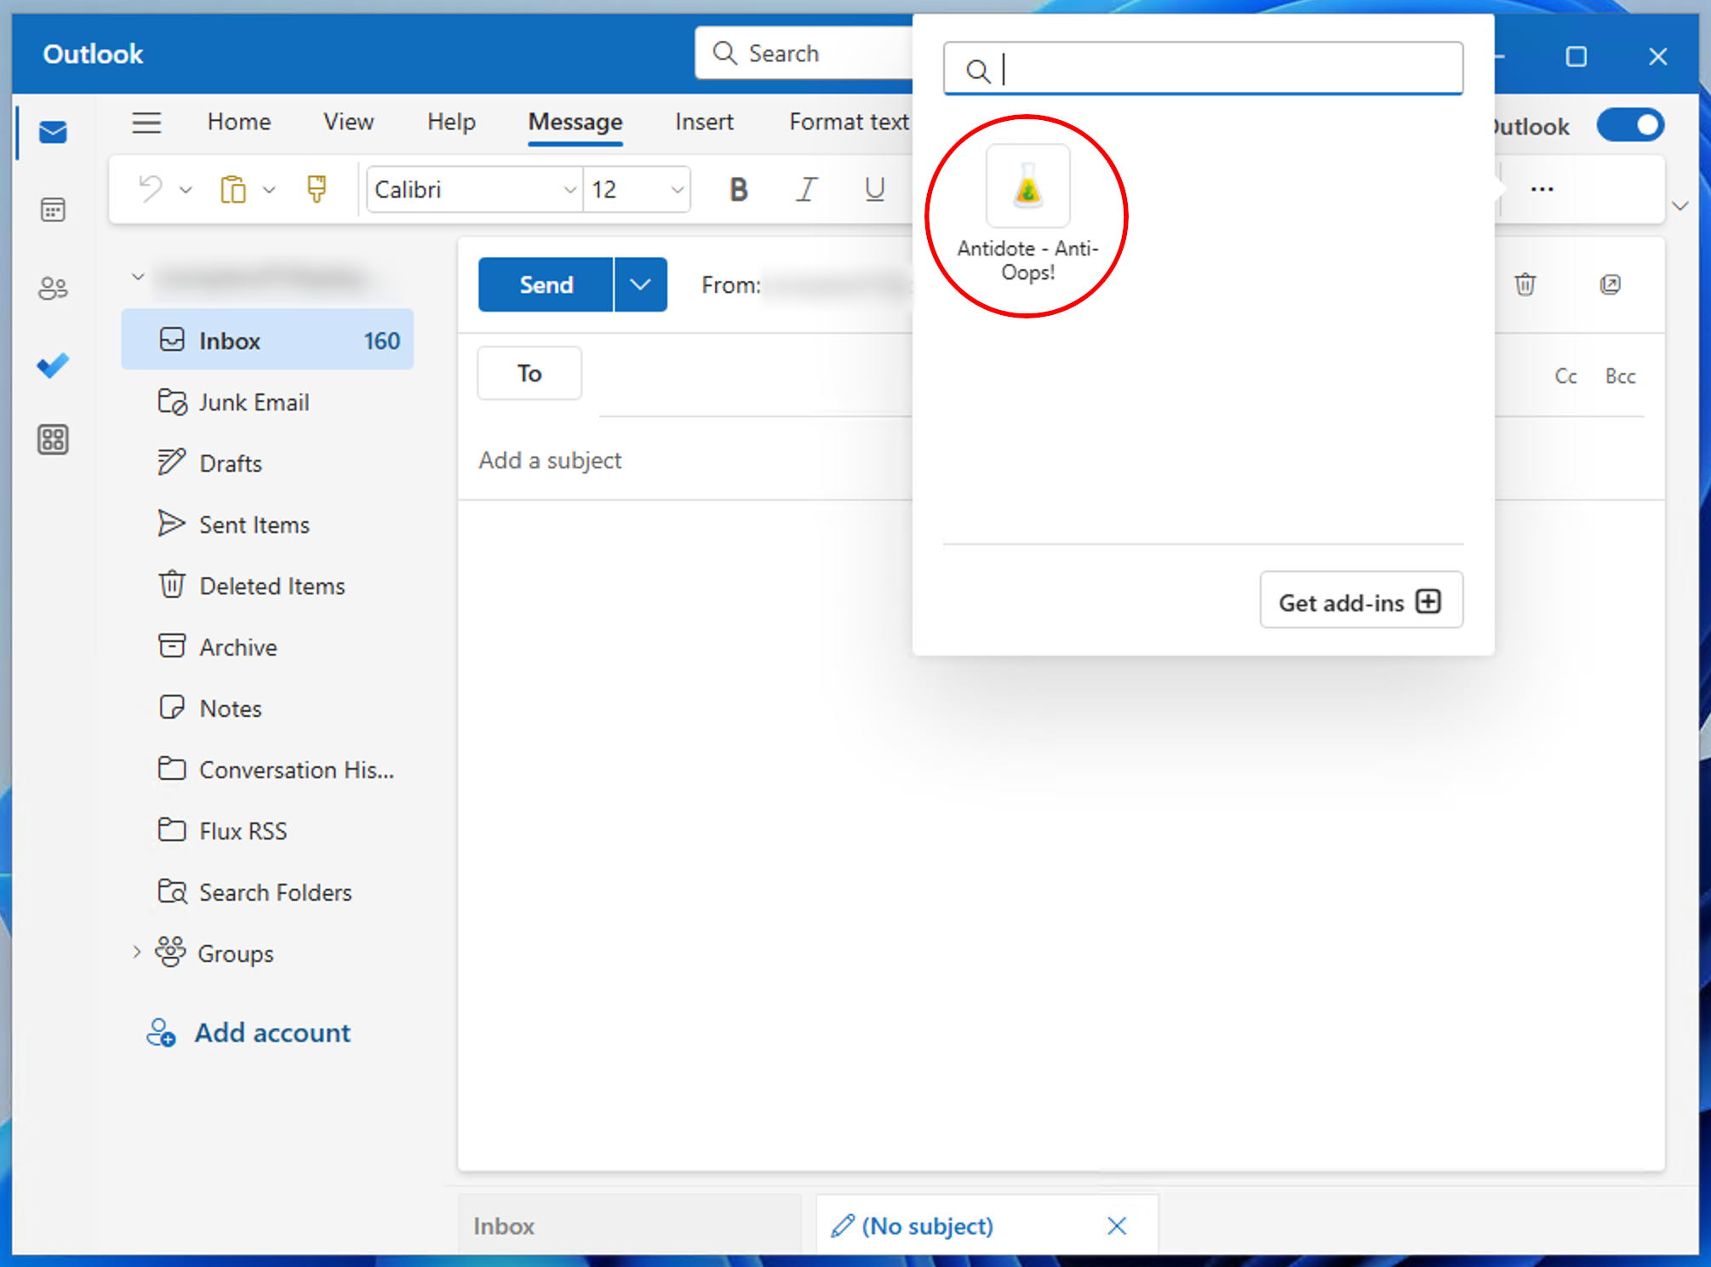The width and height of the screenshot is (1711, 1267).
Task: Toggle underline formatting
Action: 874,189
